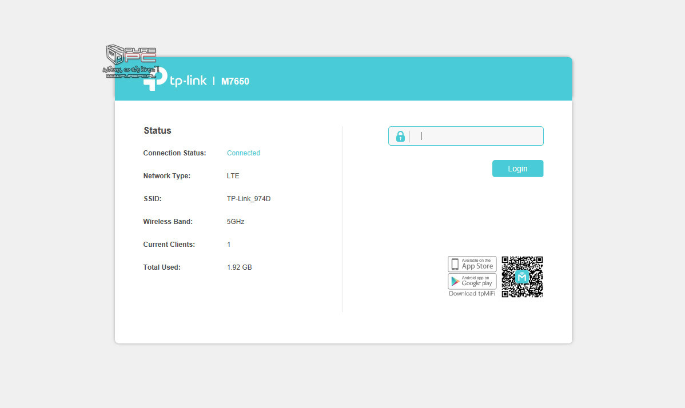Screen dimensions: 685x408
Task: Click the PurePC watermark logo
Action: (130, 61)
